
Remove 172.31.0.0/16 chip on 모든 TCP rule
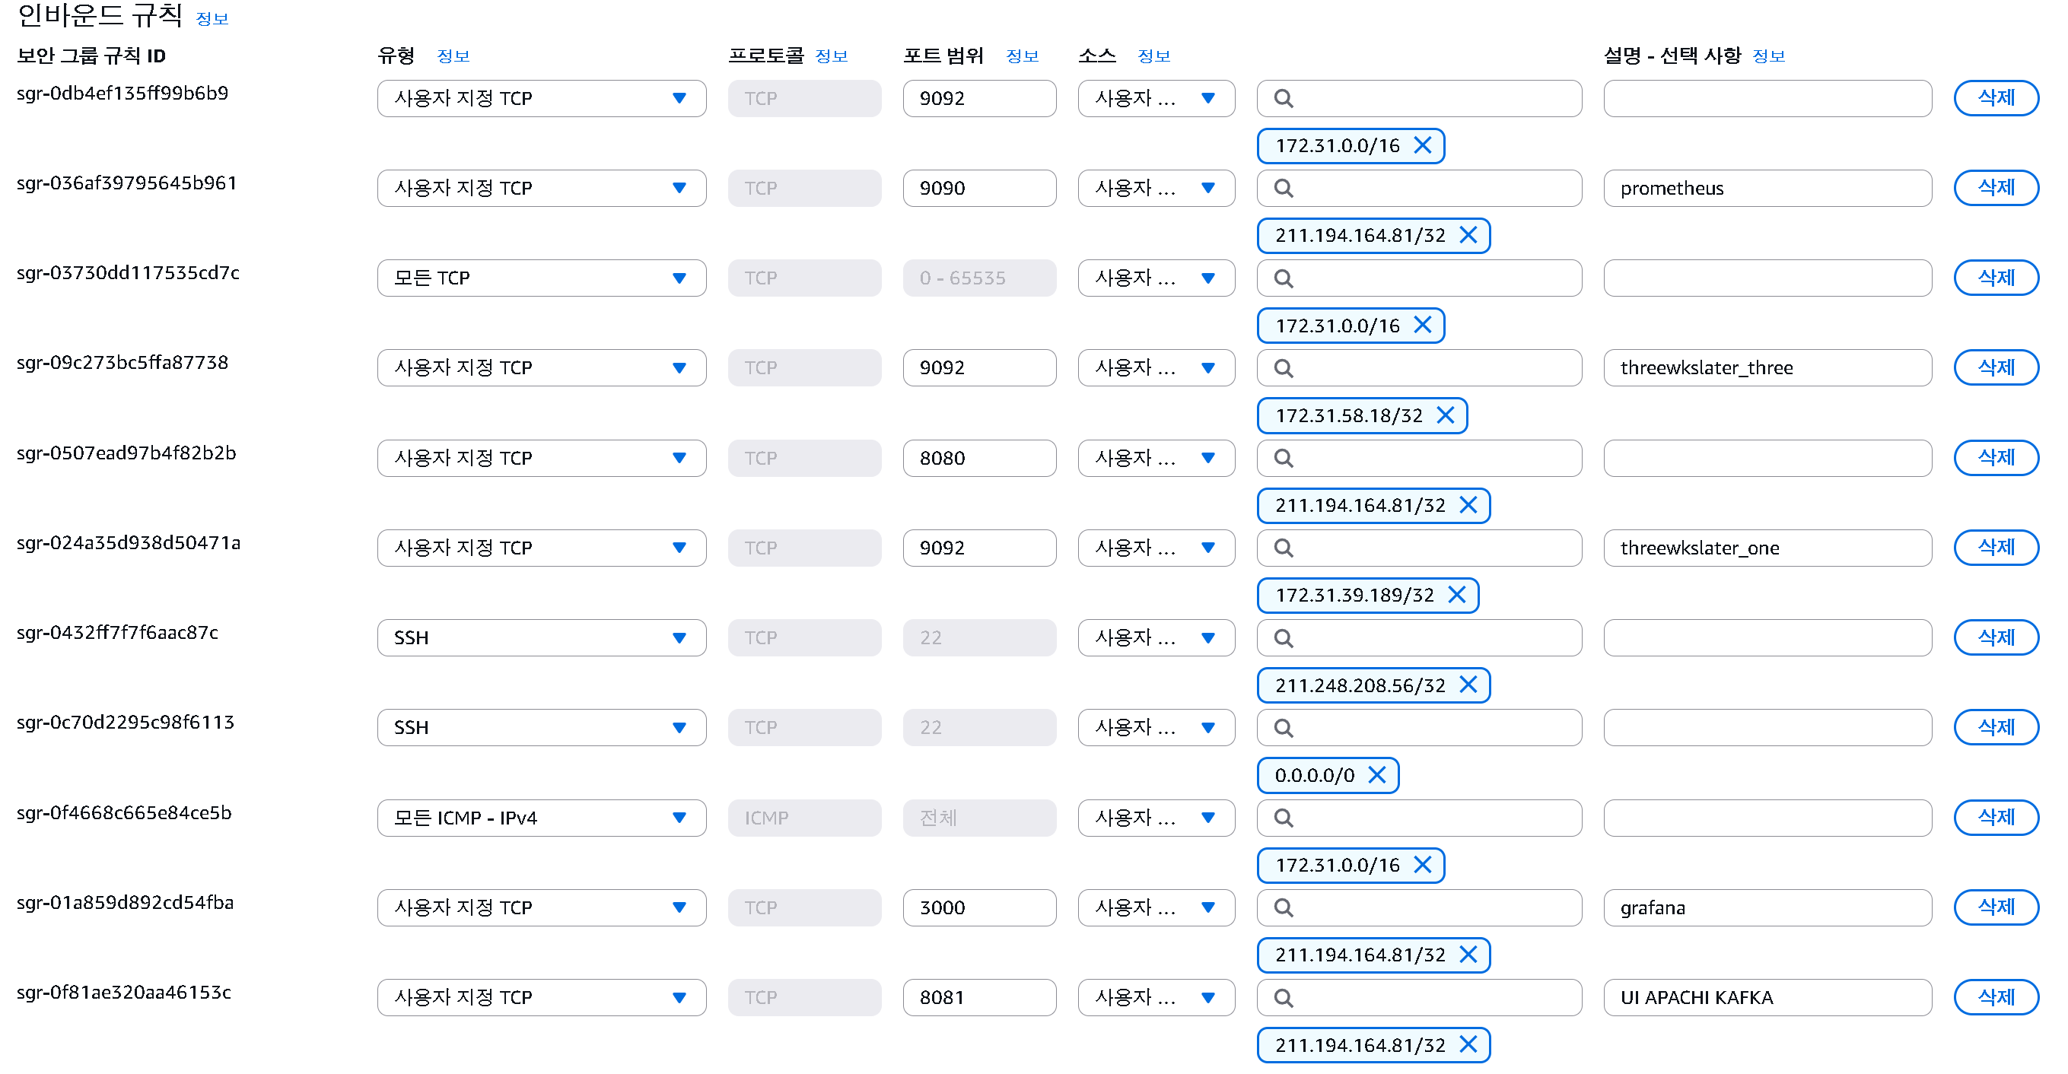pyautogui.click(x=1423, y=325)
